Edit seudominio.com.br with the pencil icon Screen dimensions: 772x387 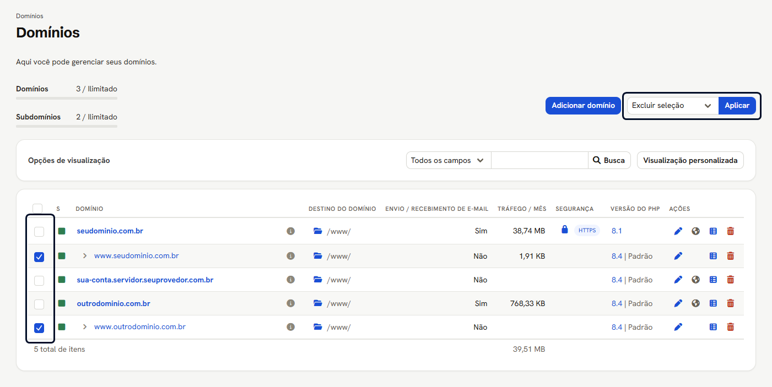(678, 231)
